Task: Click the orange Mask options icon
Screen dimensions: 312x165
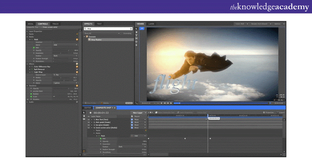Action: coord(77,39)
